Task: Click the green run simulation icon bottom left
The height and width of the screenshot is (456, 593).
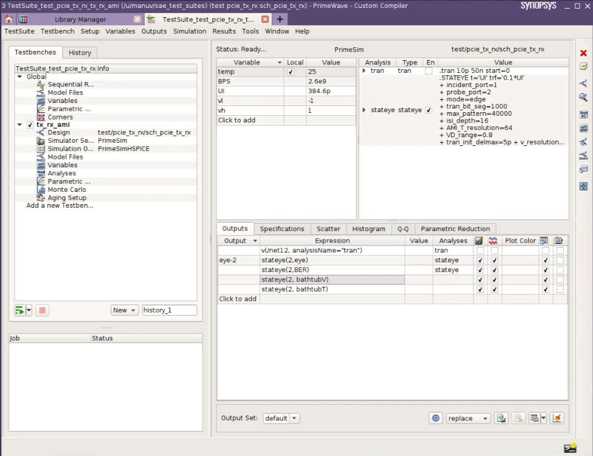Action: (20, 310)
